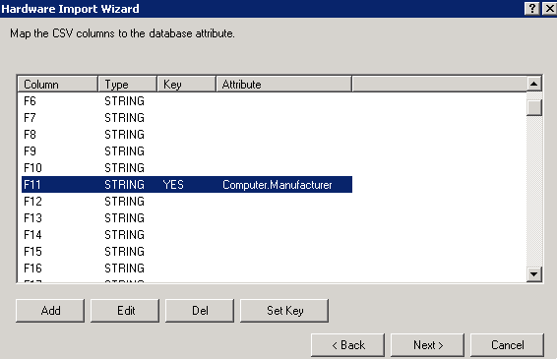Go to the next wizard step
Screen dimensions: 557x359
click(427, 345)
